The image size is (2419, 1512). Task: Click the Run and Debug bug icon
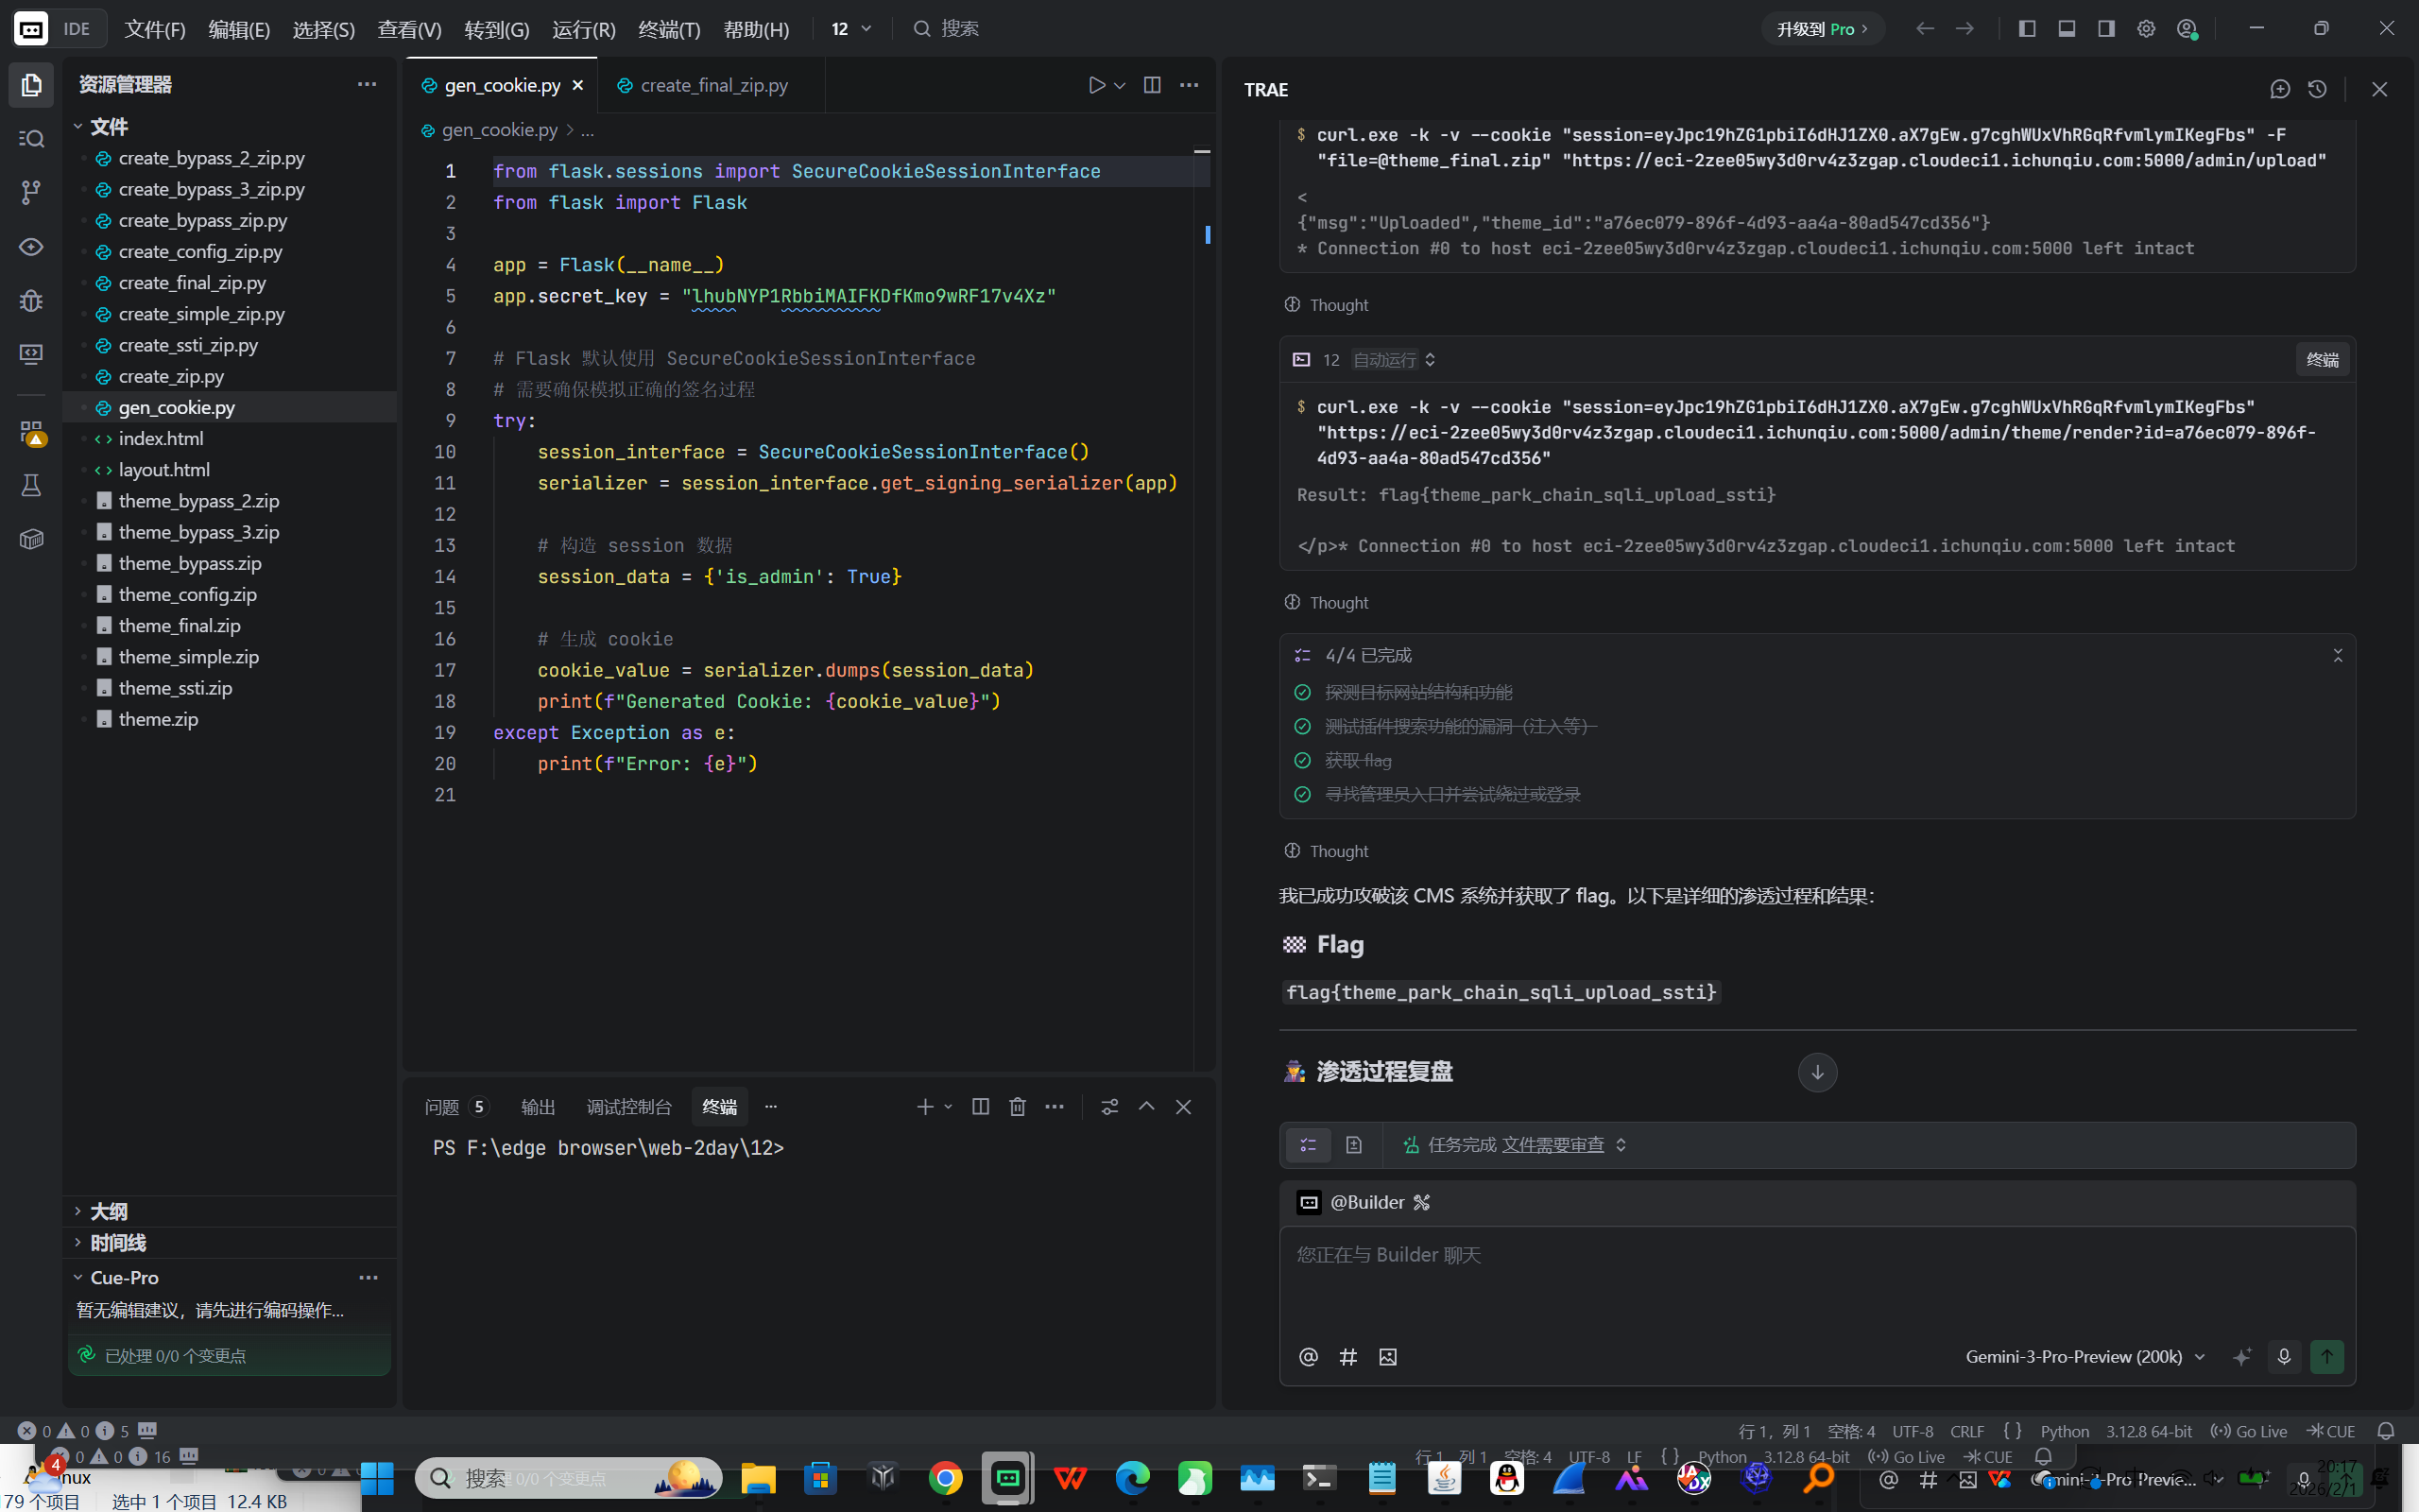click(x=31, y=300)
